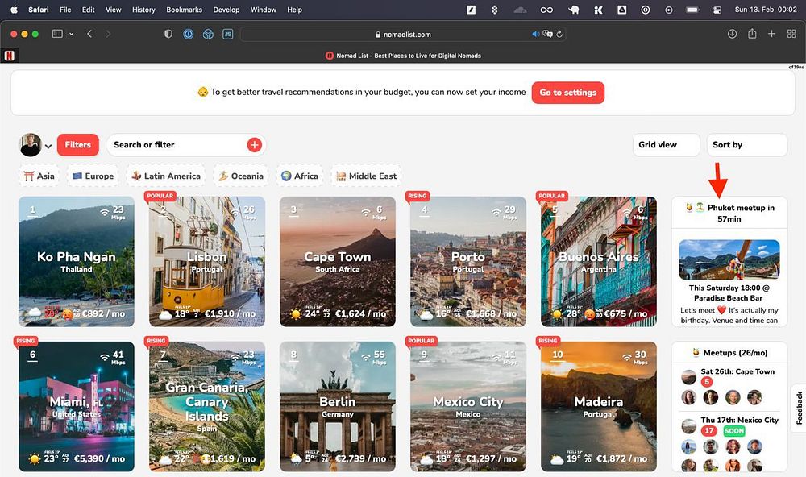Open the File menu

65,9
